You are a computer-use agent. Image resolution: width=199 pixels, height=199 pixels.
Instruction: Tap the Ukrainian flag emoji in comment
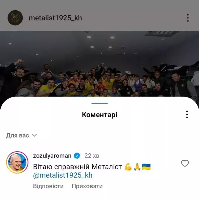(146, 167)
